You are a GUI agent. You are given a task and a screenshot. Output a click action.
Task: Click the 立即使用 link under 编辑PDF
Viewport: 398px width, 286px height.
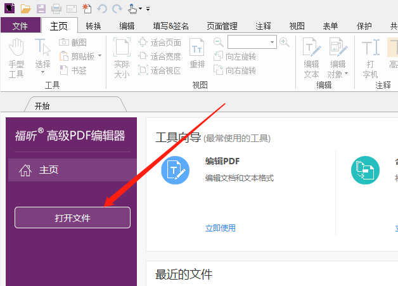221,228
